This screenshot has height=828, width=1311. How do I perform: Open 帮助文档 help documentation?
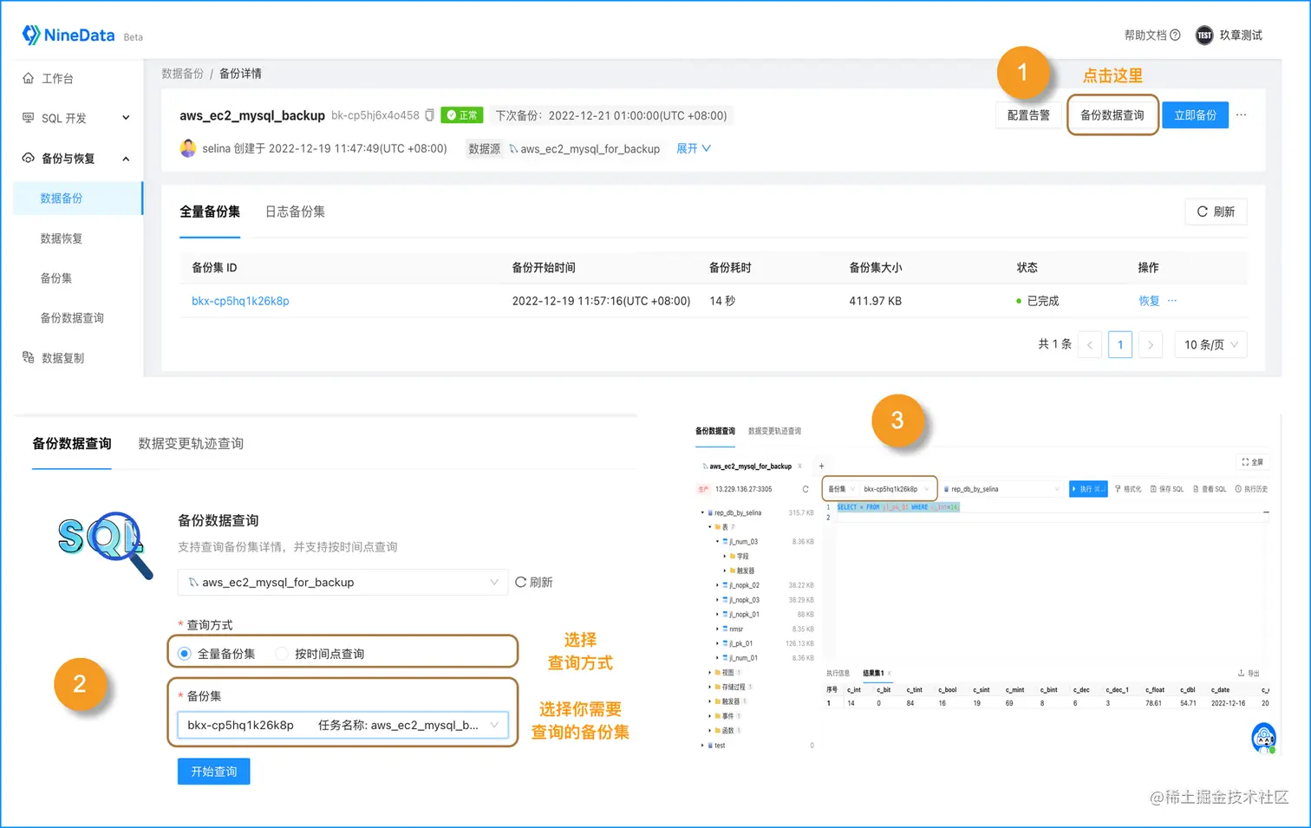[x=1145, y=35]
